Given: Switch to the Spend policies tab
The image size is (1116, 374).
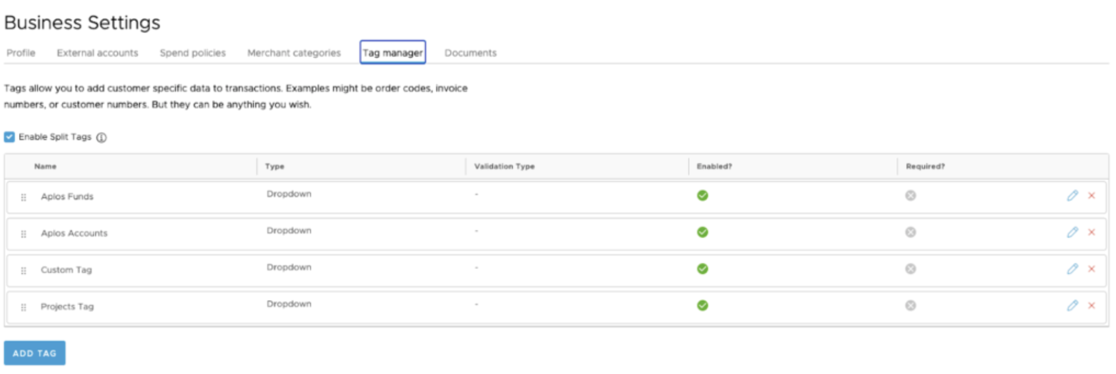Looking at the screenshot, I should pos(192,53).
